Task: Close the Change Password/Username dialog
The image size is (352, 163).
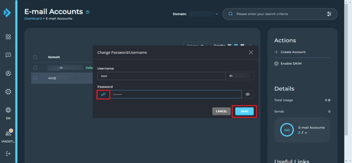Action: (x=251, y=52)
